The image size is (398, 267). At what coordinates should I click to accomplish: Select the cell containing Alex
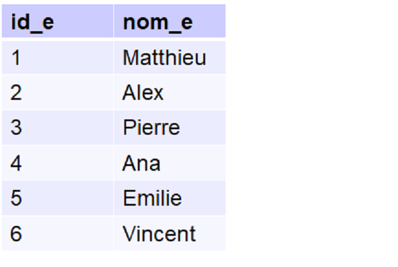(x=143, y=92)
